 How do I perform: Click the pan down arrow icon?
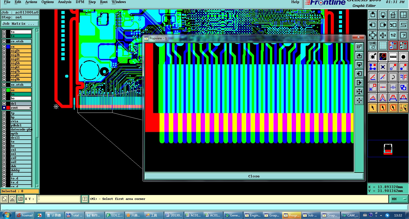tap(383, 15)
